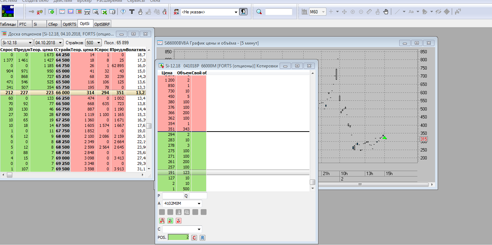The width and height of the screenshot is (492, 245).
Task: Click the bold T icon in toolbar
Action: (x=132, y=12)
